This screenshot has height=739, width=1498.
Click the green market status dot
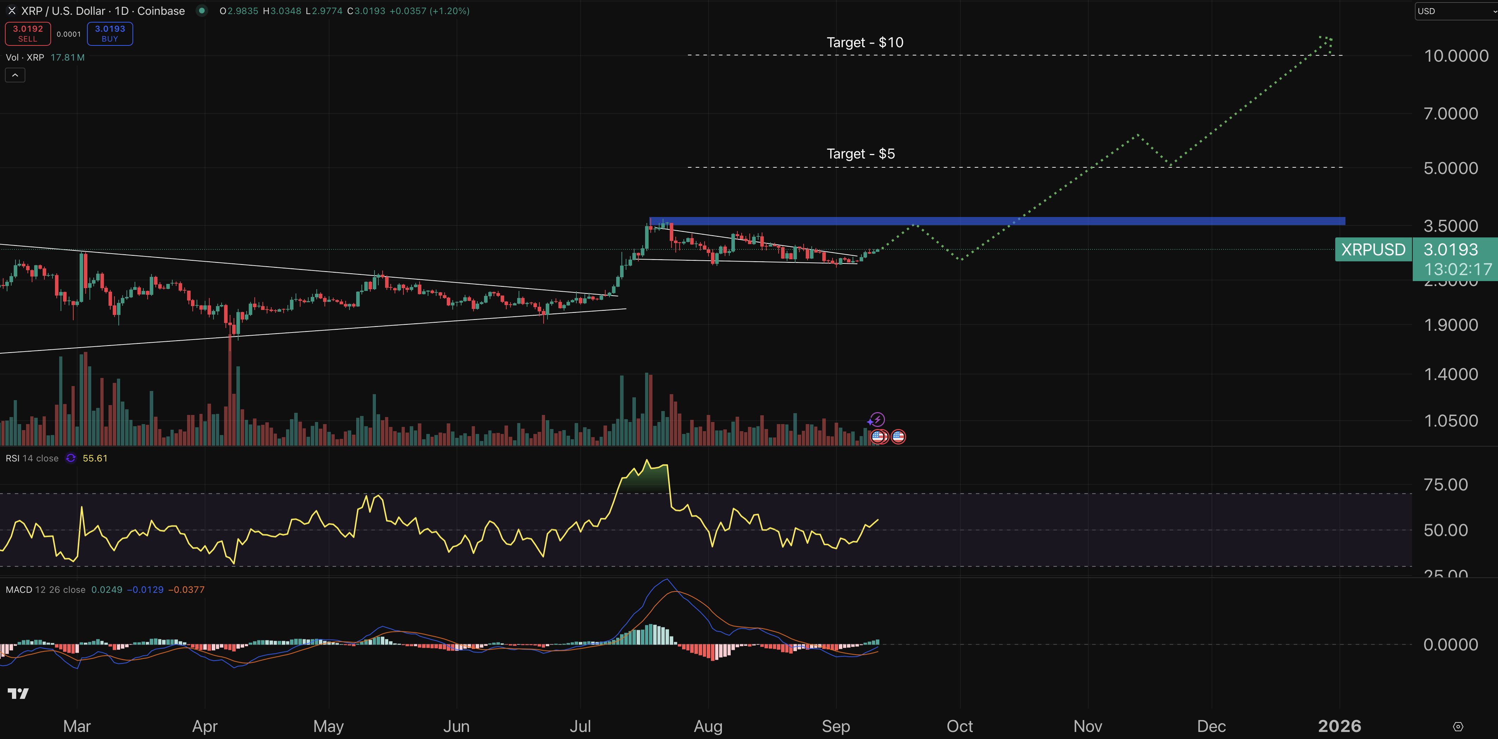tap(201, 11)
